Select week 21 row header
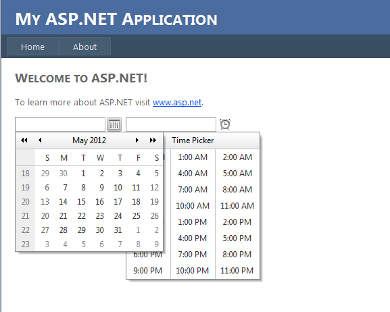This screenshot has width=390, height=312. 26,216
